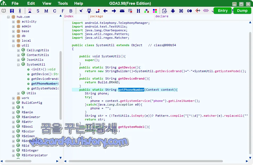This screenshot has height=165, width=253.
Task: Click the XML file icon
Action: tap(165, 11)
